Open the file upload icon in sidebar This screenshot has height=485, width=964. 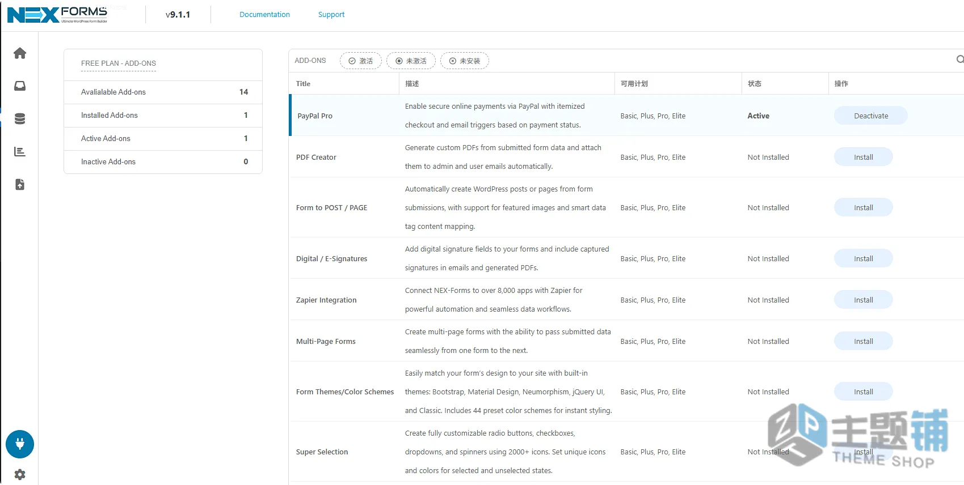(x=20, y=184)
